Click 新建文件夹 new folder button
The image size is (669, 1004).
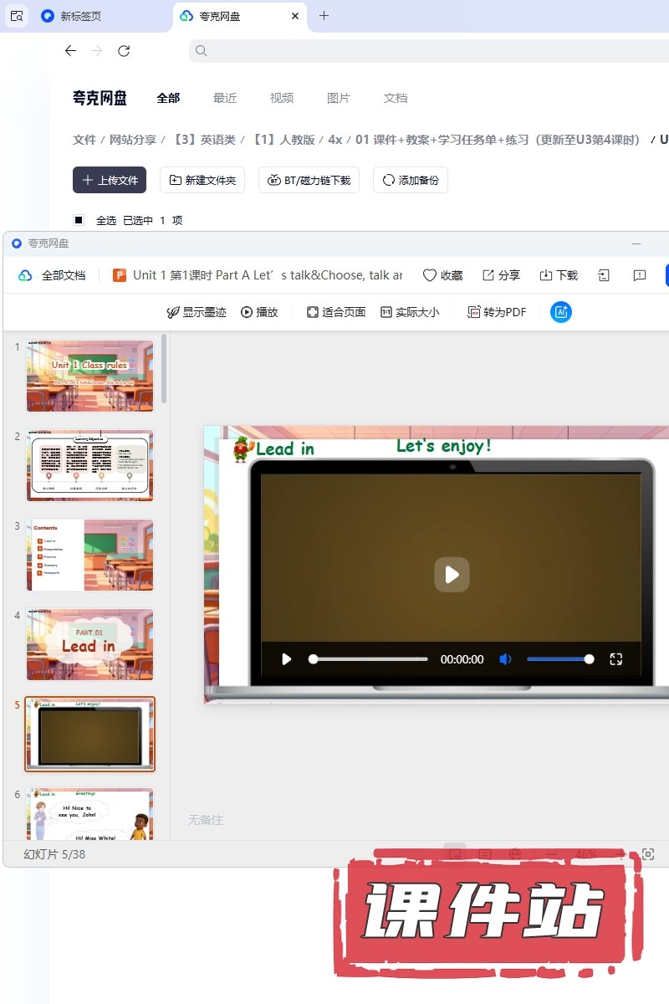202,180
